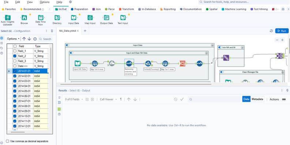Click the Input NA Data node
This screenshot has height=145, width=290.
[x=78, y=63]
